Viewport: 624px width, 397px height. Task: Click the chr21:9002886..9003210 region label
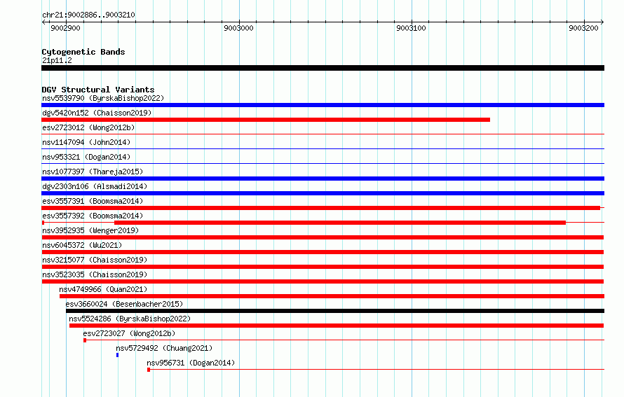click(88, 15)
